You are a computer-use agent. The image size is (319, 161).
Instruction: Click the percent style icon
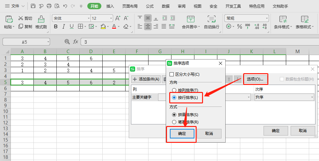pyautogui.click(x=239, y=26)
